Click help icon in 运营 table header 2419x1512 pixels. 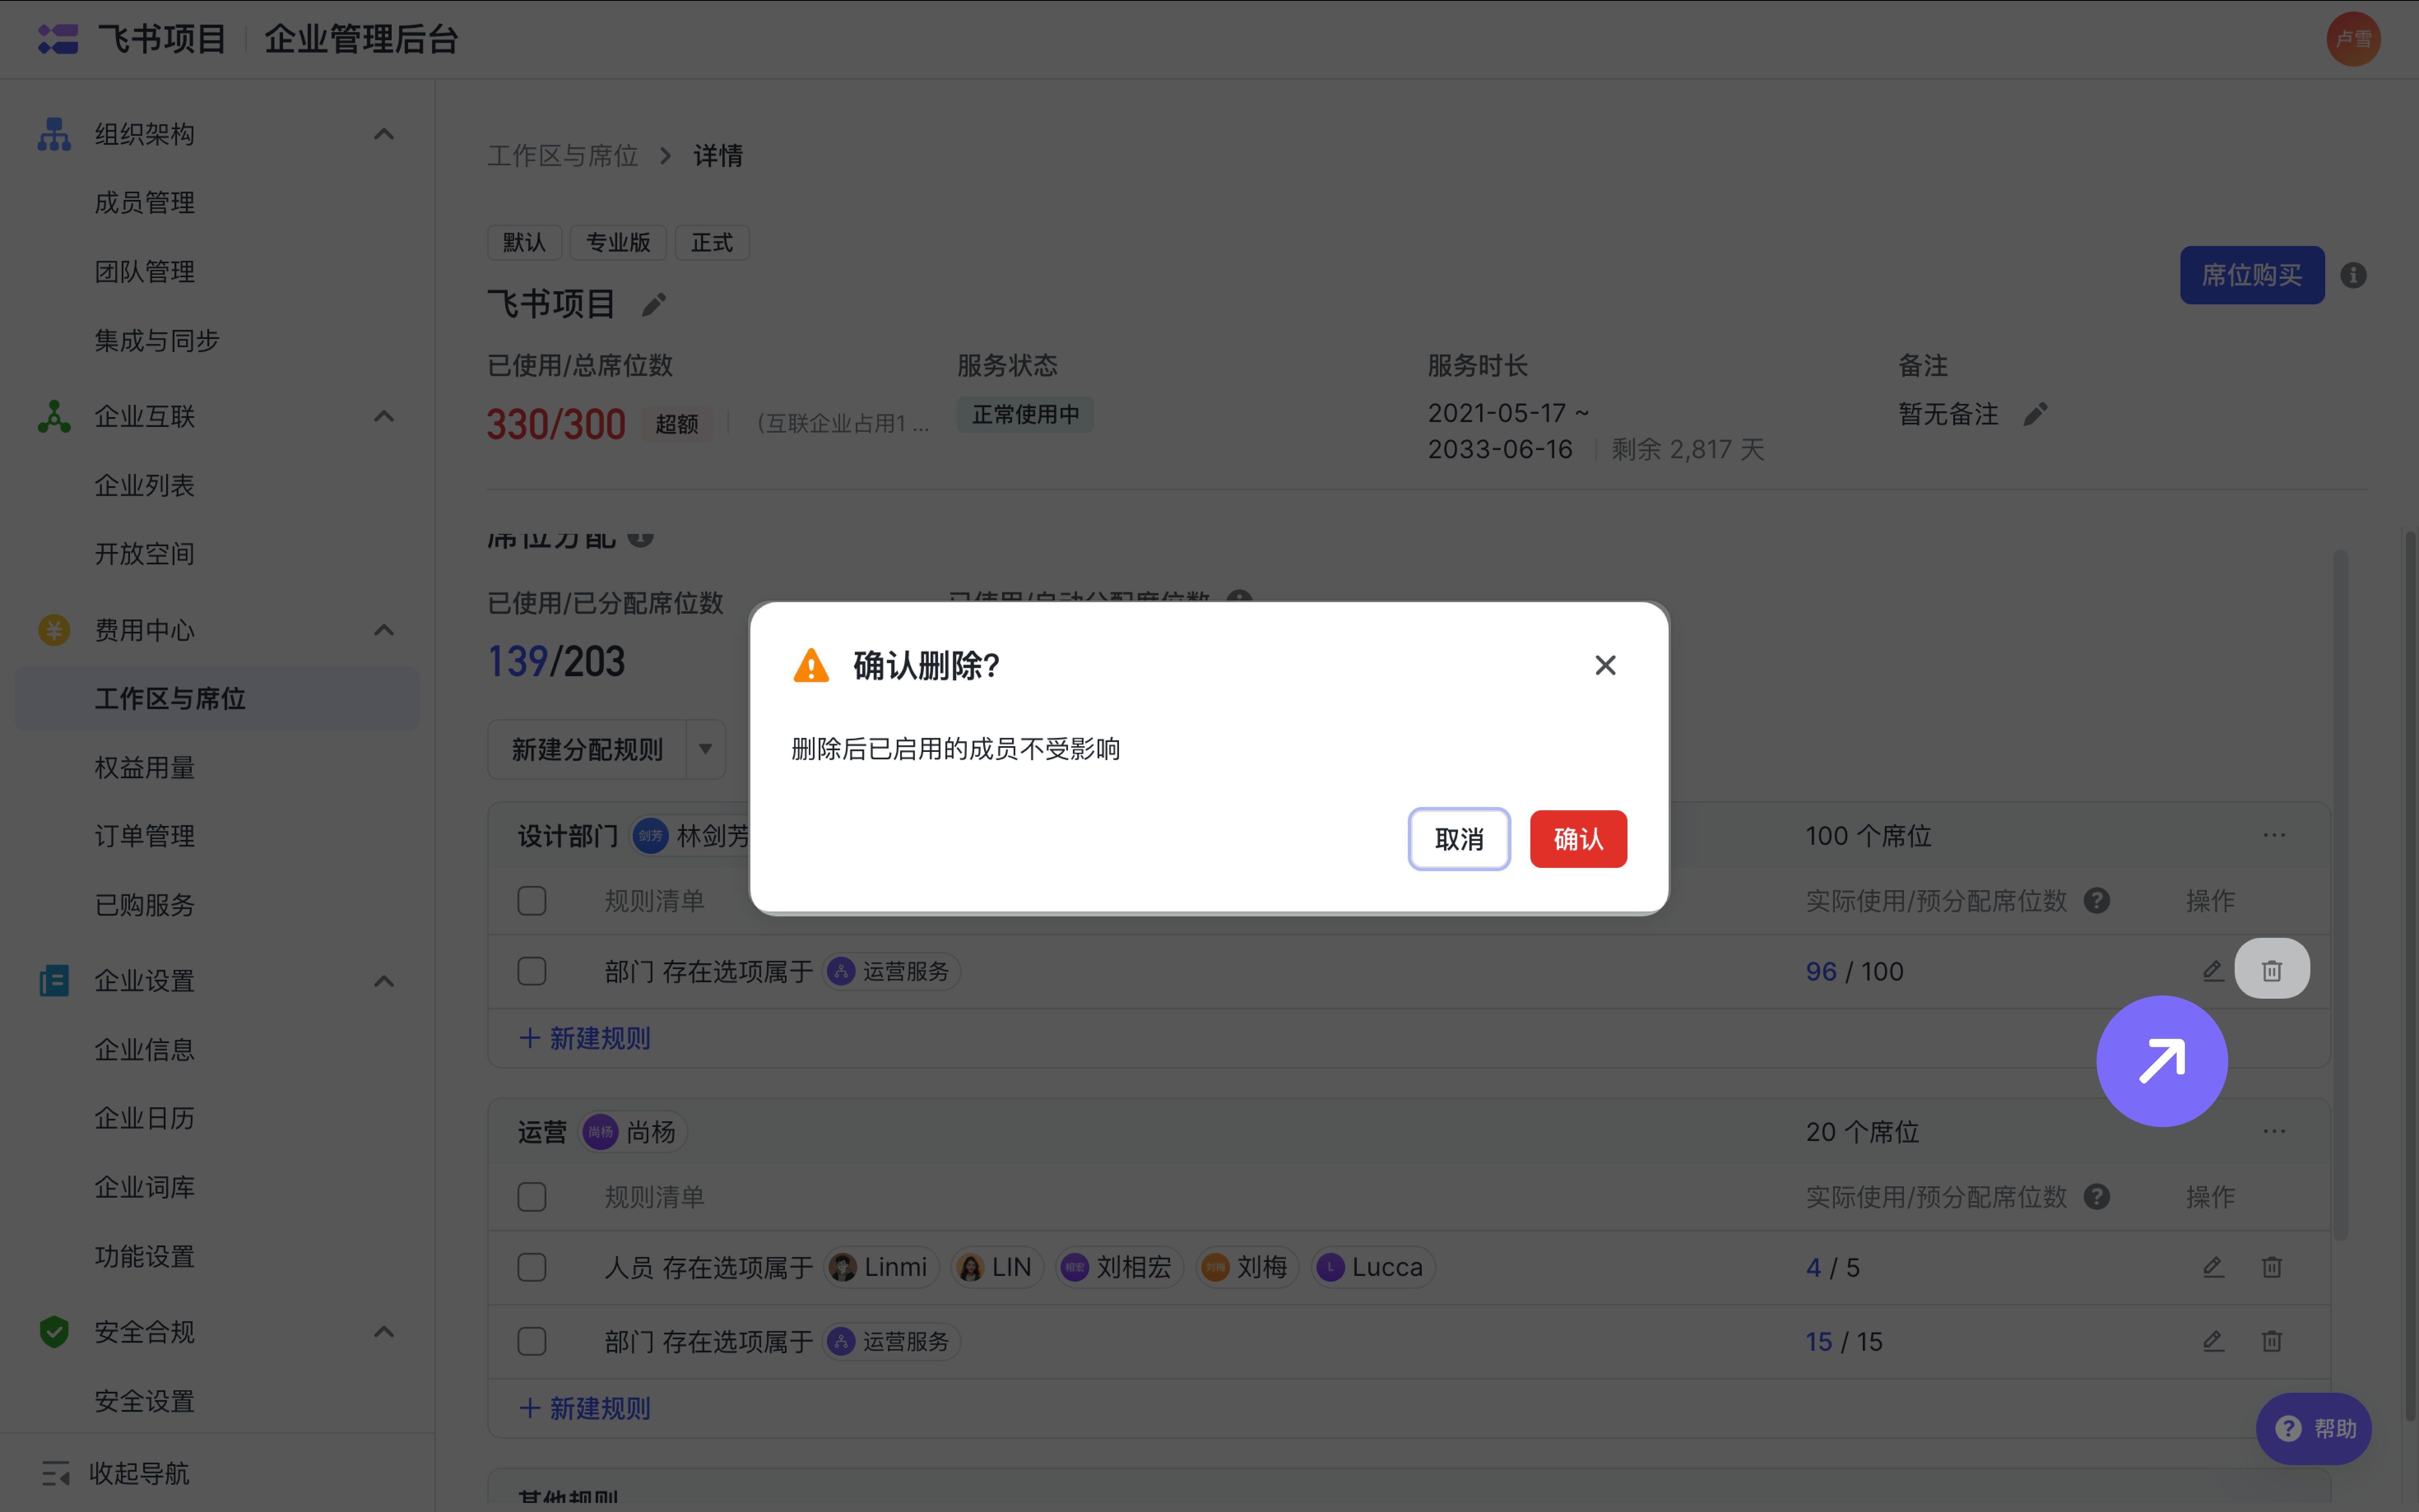pyautogui.click(x=2097, y=1197)
